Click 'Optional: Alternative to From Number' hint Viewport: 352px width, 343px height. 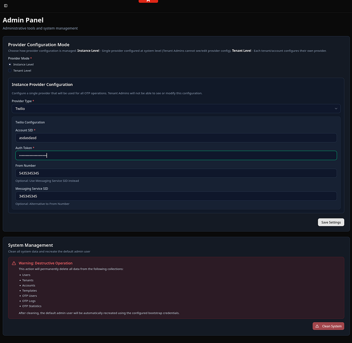(x=43, y=204)
